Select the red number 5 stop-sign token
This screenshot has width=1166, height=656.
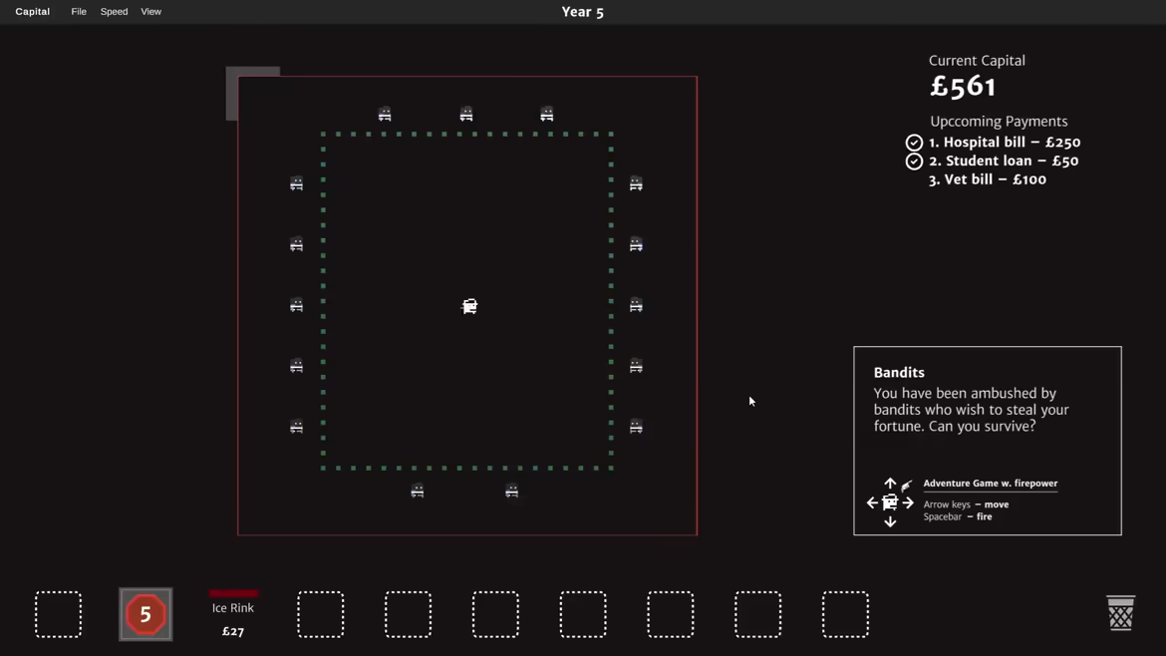[146, 614]
